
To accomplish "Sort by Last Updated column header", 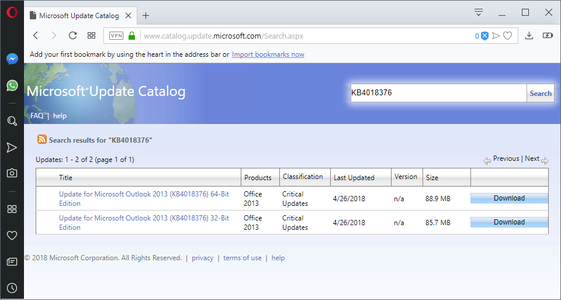I will (354, 178).
